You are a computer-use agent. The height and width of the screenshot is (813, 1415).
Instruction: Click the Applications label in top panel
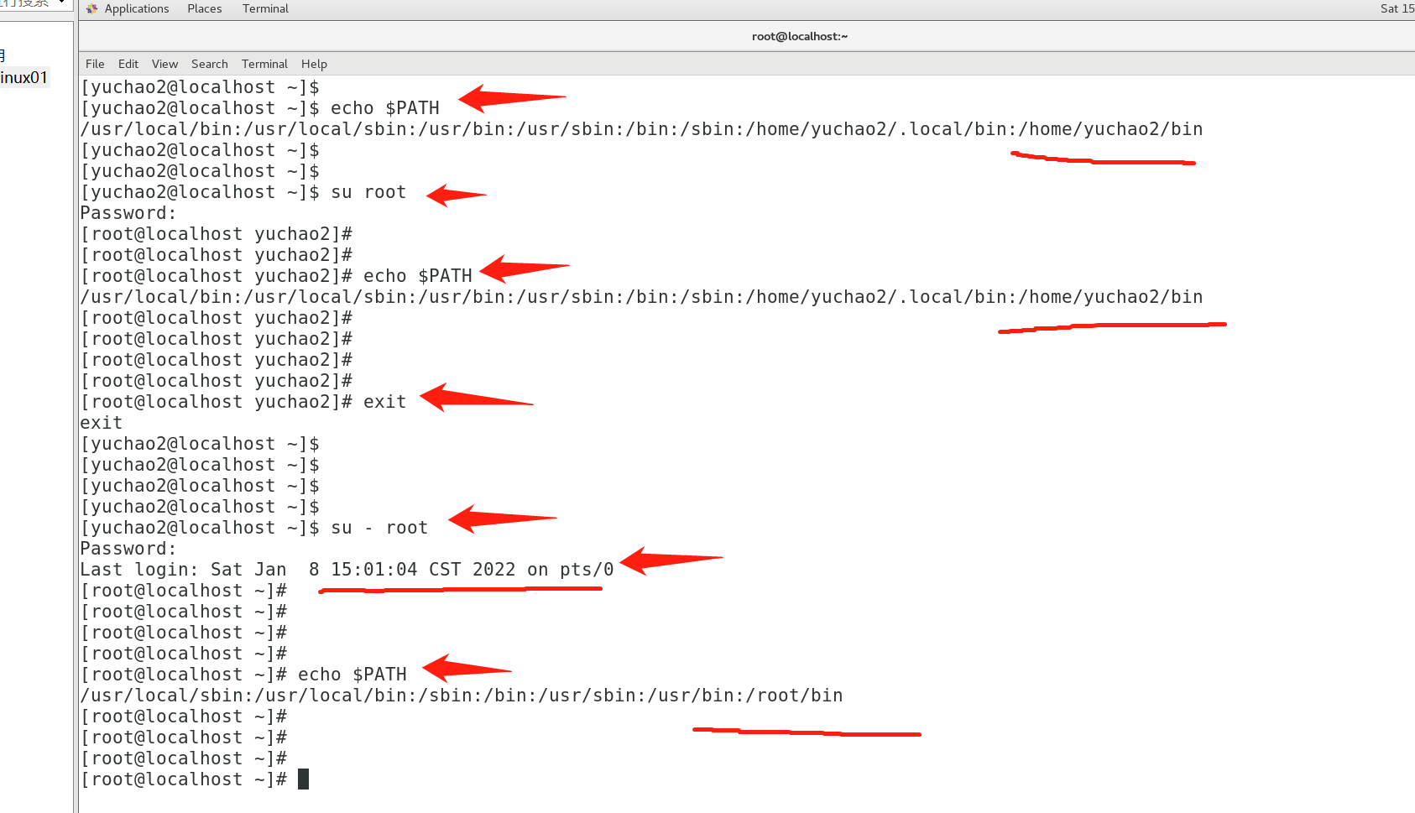click(x=137, y=8)
